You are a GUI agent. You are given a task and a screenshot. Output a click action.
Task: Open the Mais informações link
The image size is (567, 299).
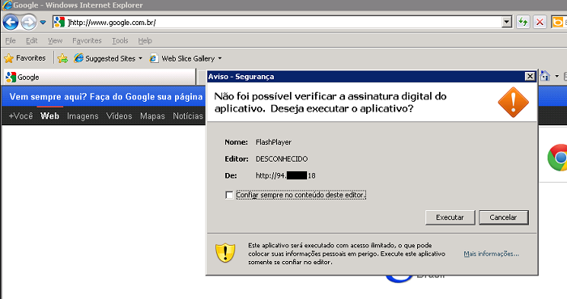[x=491, y=254]
